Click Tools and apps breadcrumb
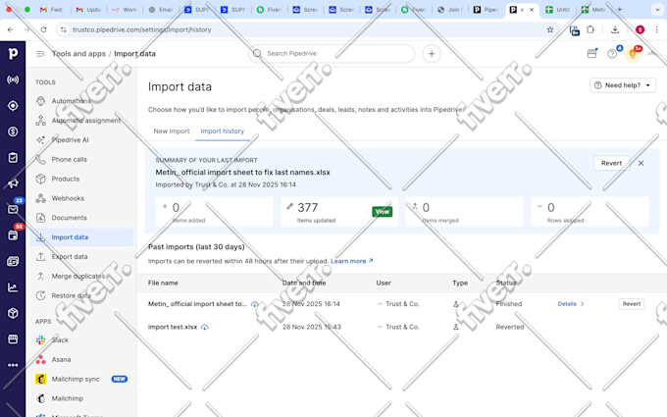The image size is (667, 417). [78, 54]
